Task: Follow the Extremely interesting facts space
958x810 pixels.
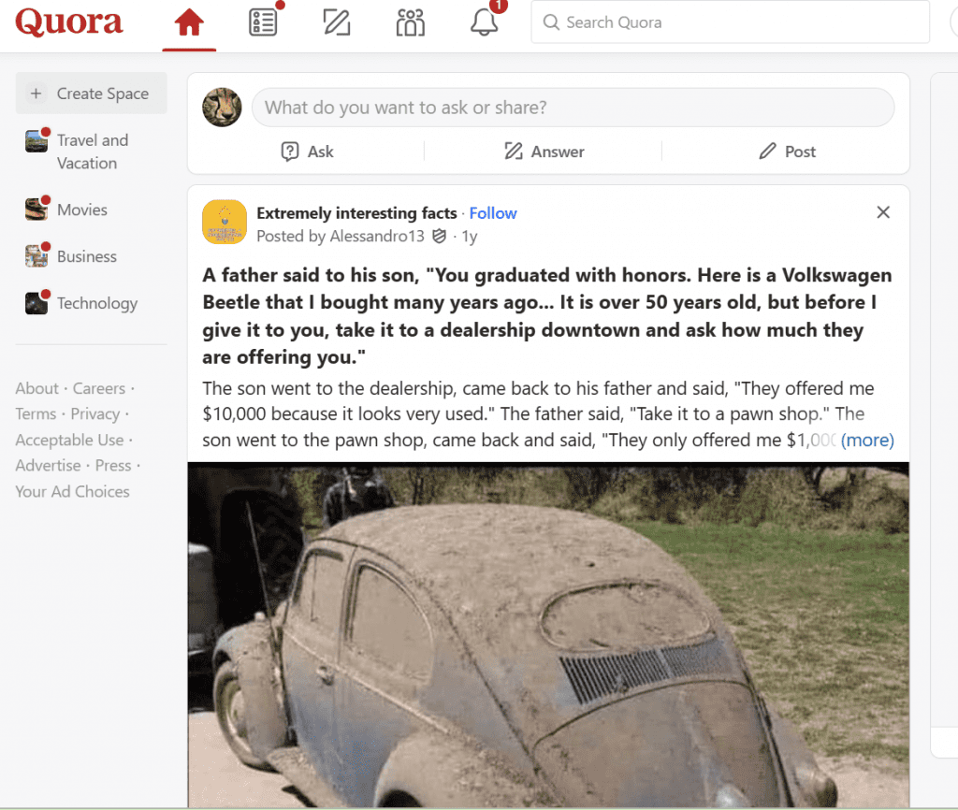Action: 493,213
